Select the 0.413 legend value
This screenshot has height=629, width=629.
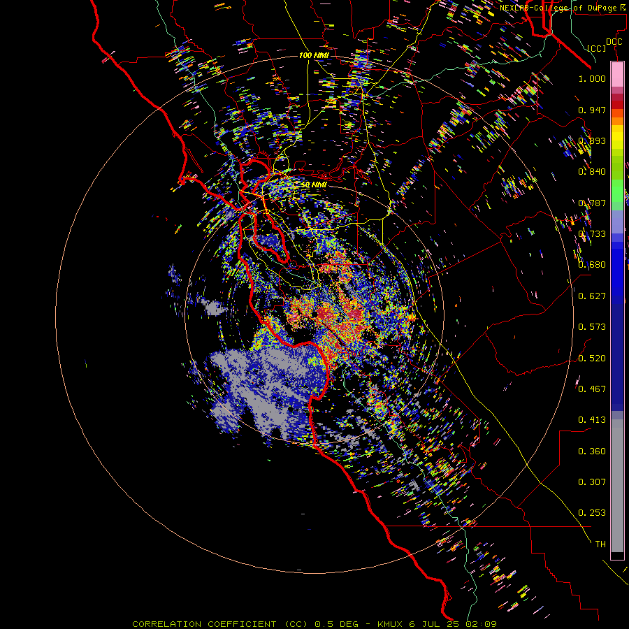pyautogui.click(x=592, y=420)
